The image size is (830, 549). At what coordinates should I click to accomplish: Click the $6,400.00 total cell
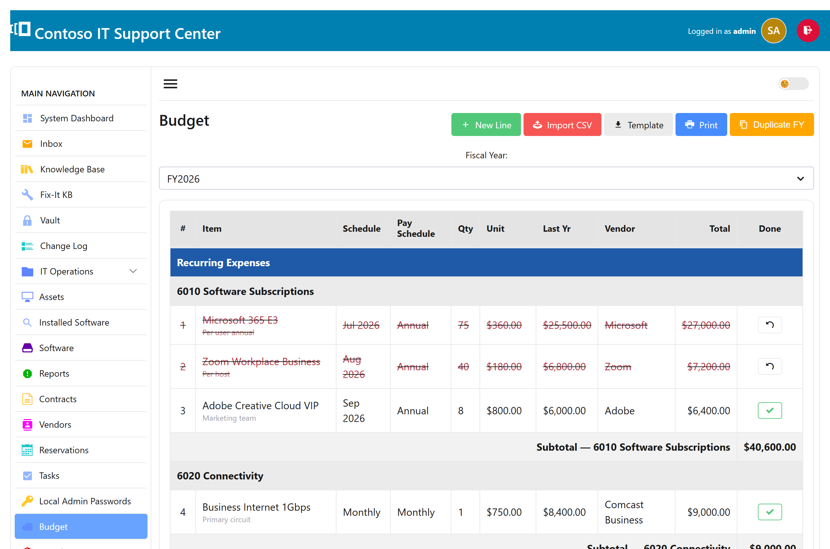click(x=706, y=411)
